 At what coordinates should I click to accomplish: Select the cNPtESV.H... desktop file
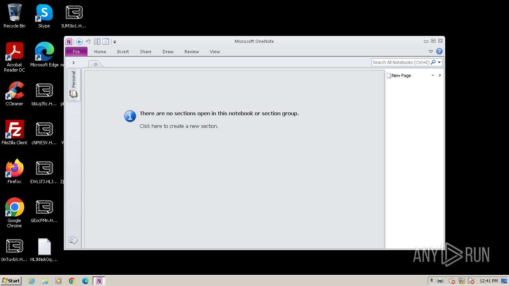[44, 133]
